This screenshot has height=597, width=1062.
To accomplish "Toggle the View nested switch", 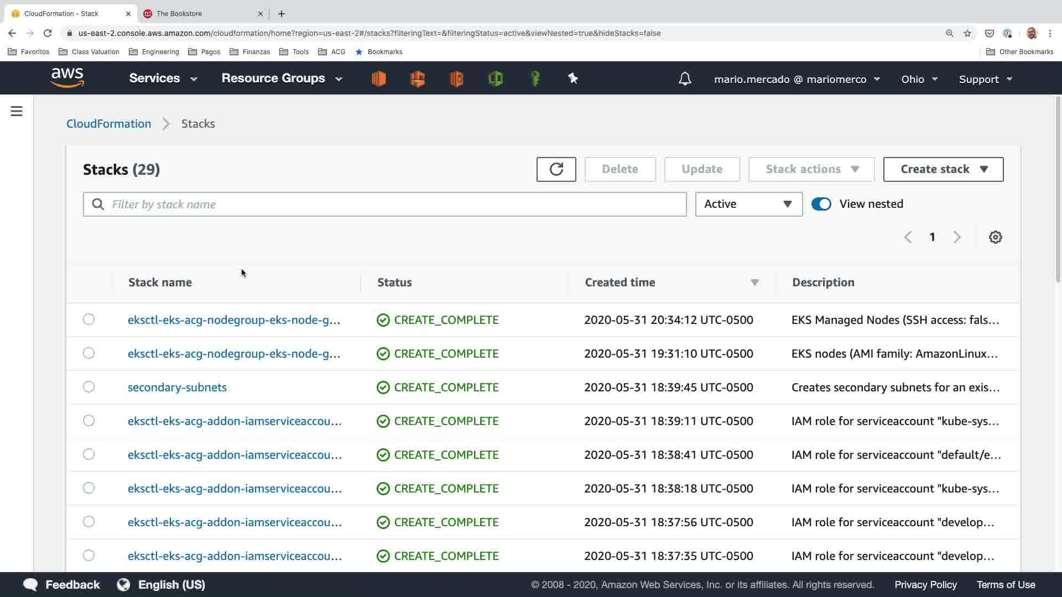I will click(821, 204).
